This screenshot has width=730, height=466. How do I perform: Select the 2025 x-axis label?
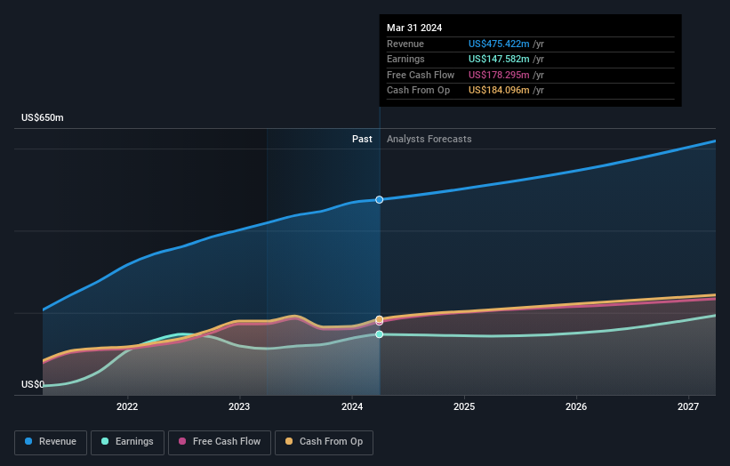464,406
